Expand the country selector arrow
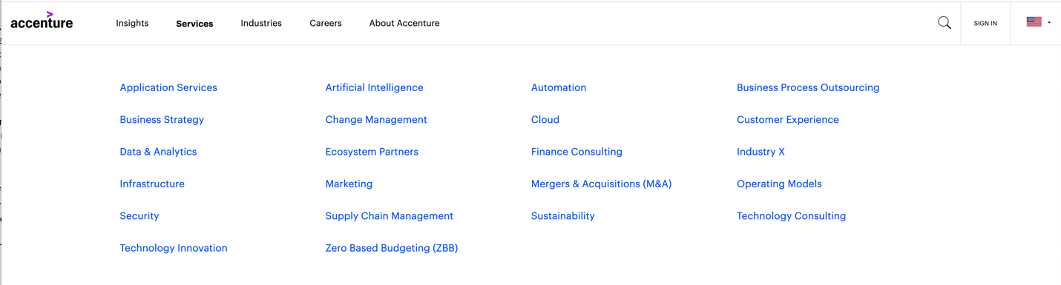The width and height of the screenshot is (1061, 285). click(x=1049, y=23)
